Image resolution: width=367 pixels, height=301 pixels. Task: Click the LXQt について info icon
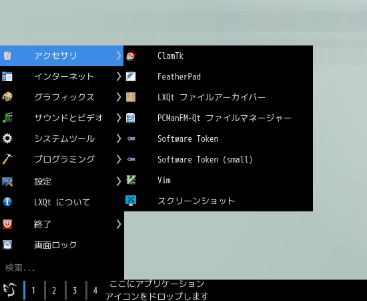pos(7,202)
